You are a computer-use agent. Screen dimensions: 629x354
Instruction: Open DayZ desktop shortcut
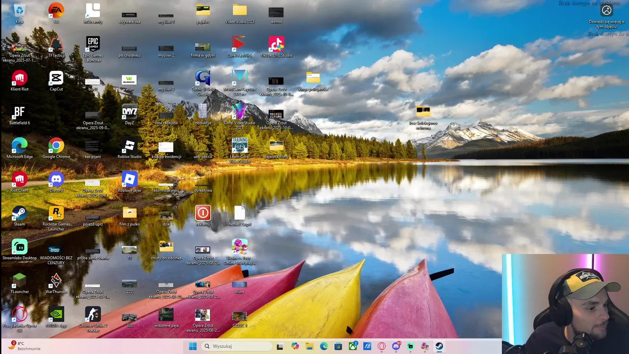click(129, 115)
